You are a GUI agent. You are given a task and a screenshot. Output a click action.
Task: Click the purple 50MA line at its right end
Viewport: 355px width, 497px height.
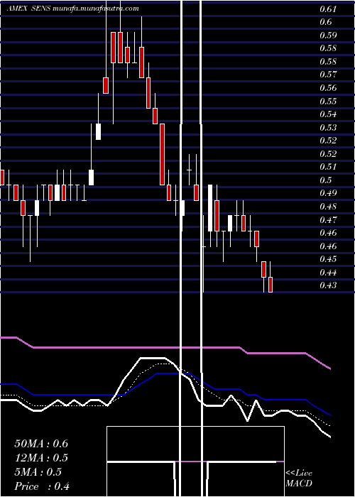(x=328, y=368)
